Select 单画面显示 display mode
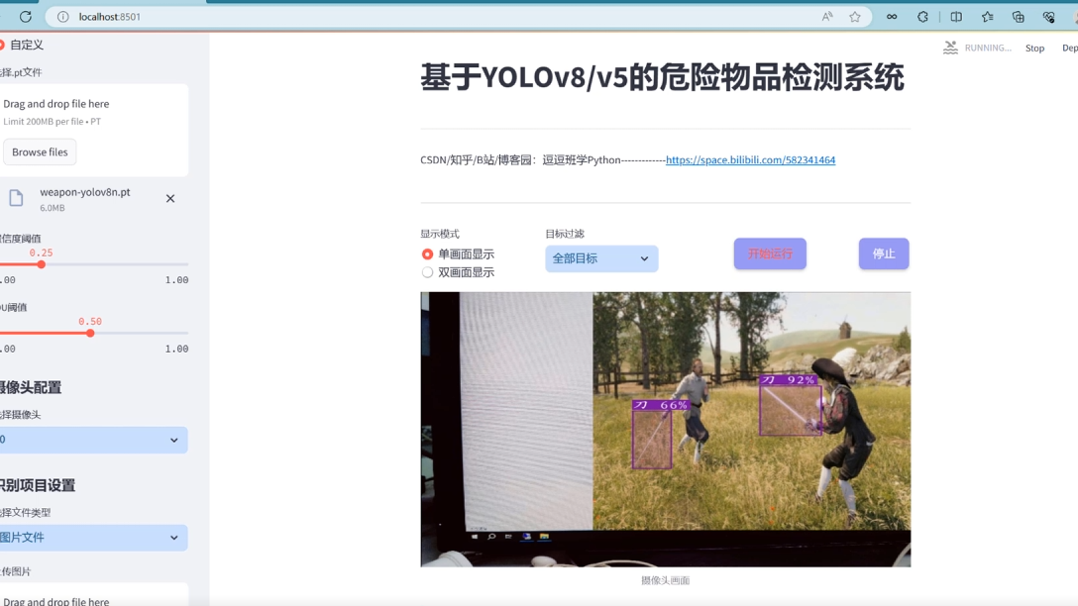 (427, 254)
